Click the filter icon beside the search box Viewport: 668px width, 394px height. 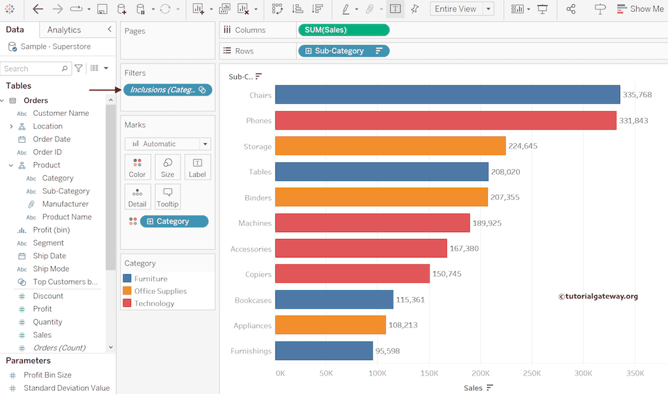[79, 68]
